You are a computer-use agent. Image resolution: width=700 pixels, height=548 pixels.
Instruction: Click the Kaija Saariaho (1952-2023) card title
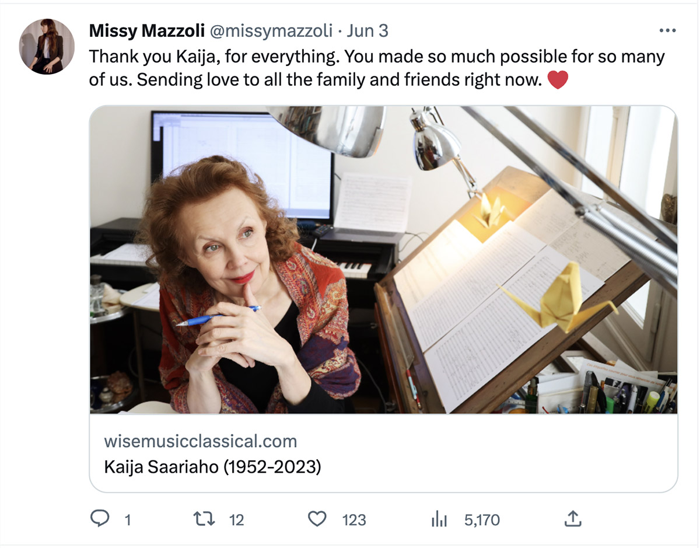coord(212,467)
